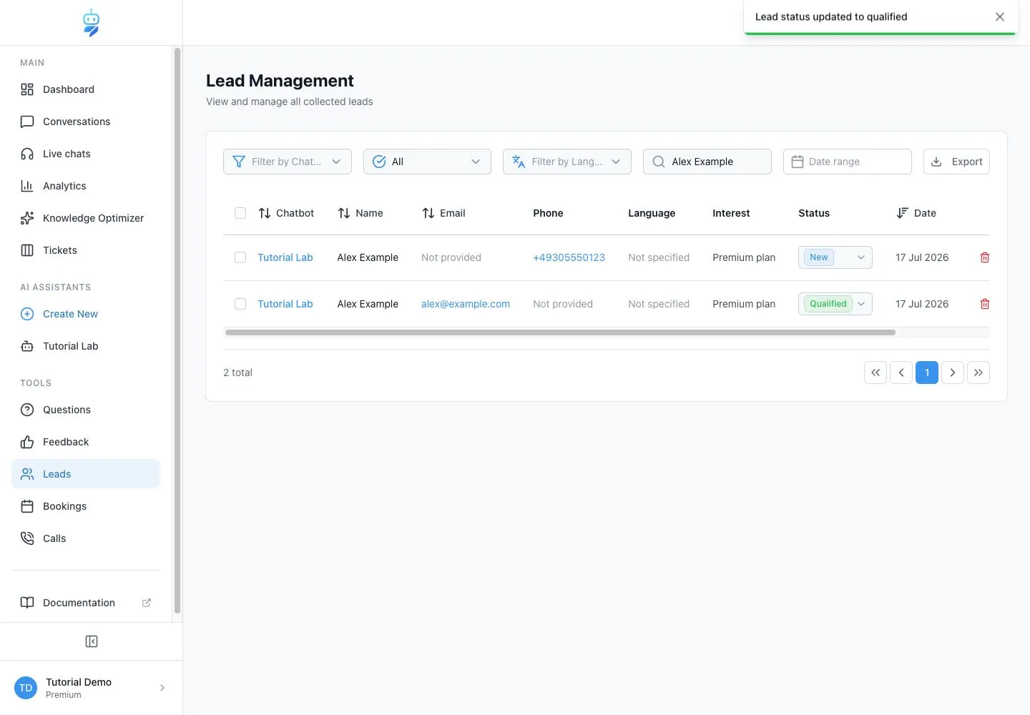Collapse the sidebar panel
The width and height of the screenshot is (1030, 715).
92,641
